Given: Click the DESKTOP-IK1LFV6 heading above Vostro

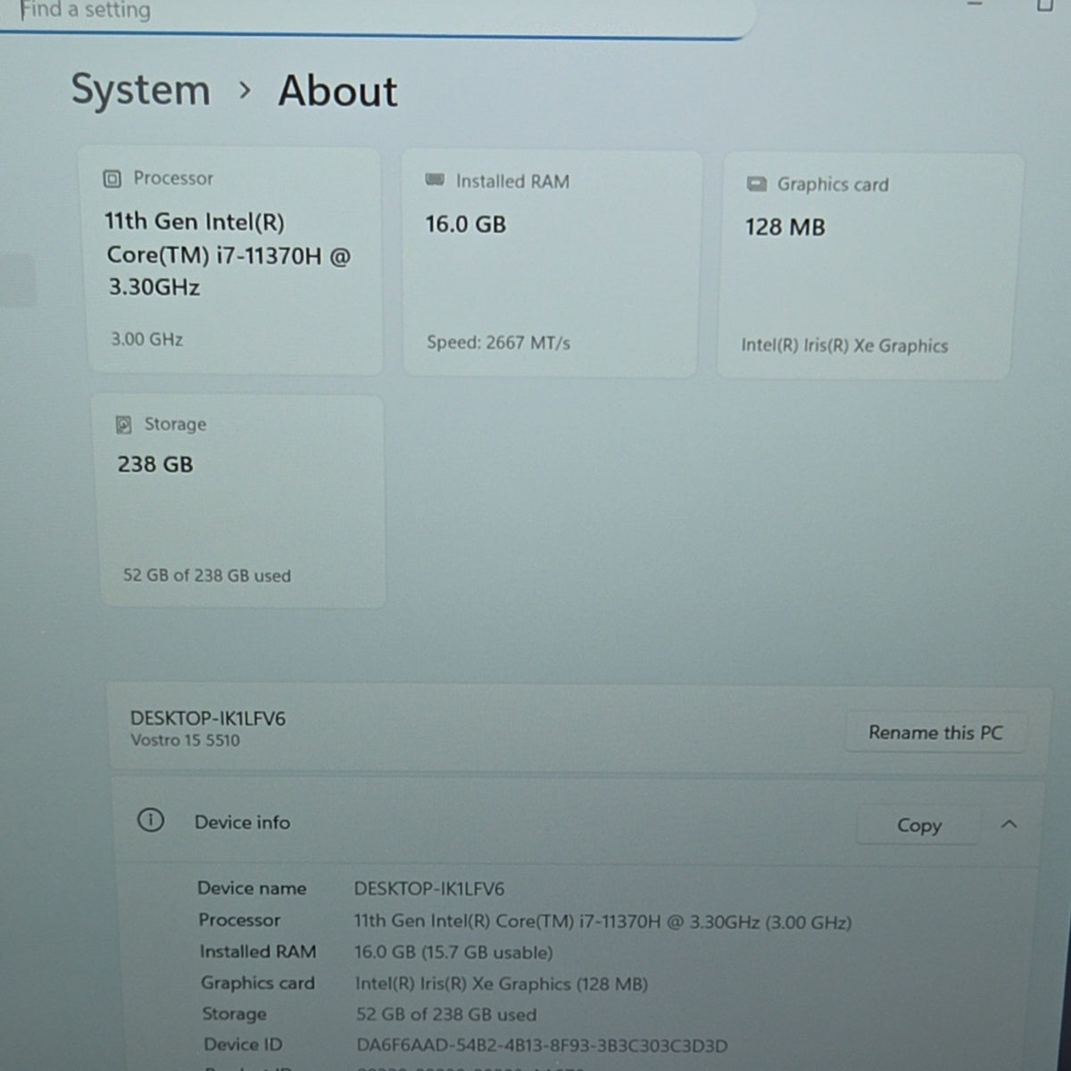Looking at the screenshot, I should [x=208, y=718].
